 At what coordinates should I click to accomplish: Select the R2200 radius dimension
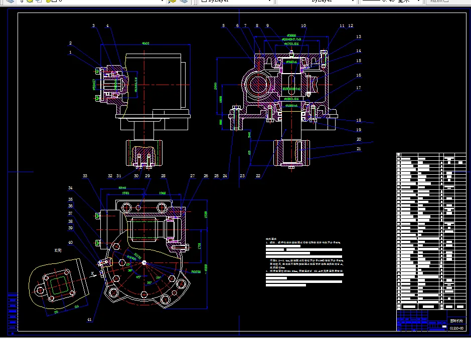(x=196, y=272)
